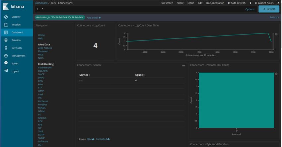The height and width of the screenshot is (147, 282).
Task: Open Share menu item
Action: coord(180,3)
